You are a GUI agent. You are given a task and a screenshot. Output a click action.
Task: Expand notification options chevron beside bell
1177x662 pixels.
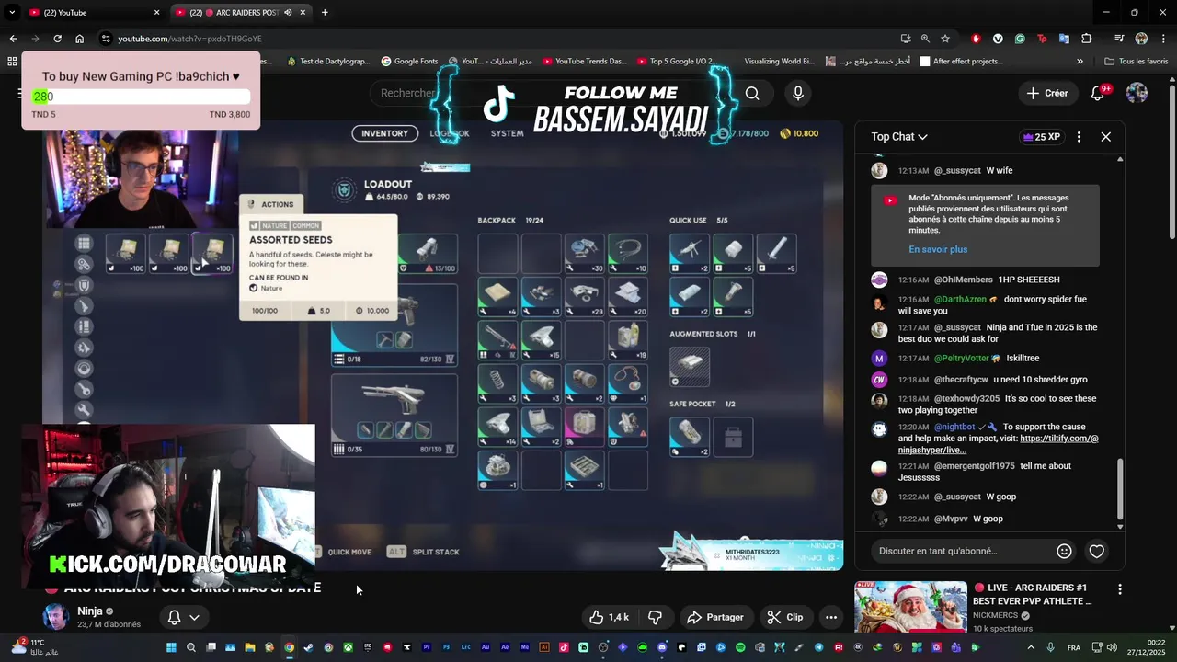pyautogui.click(x=194, y=617)
